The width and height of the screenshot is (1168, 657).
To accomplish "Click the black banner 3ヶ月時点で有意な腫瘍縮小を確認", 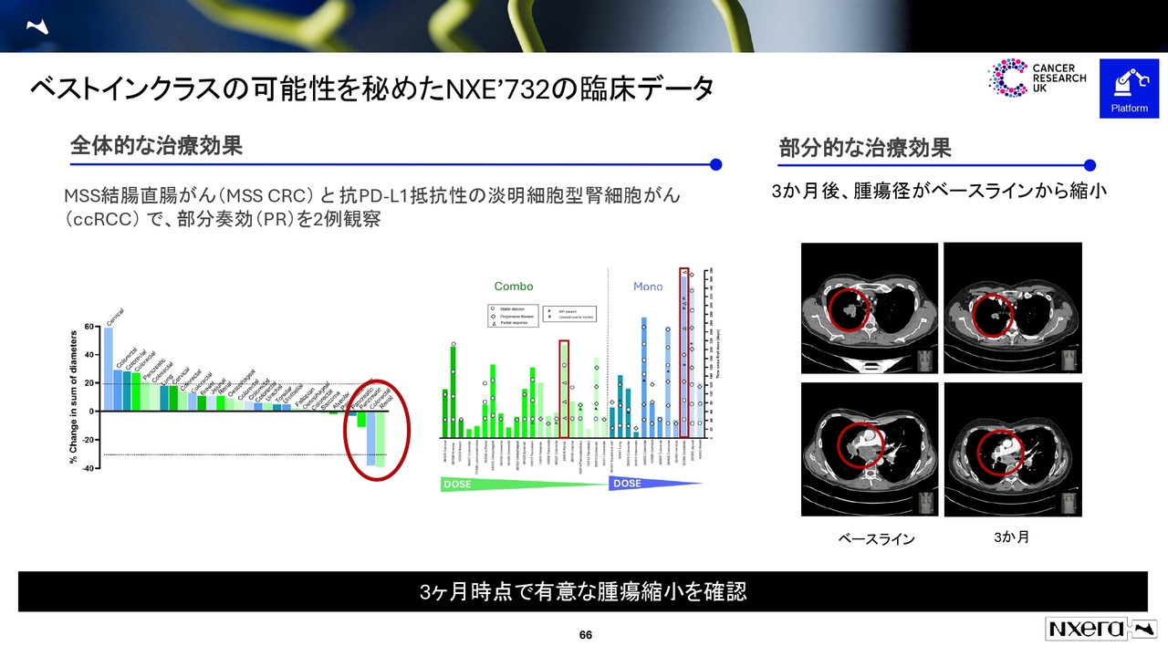I will 583,591.
